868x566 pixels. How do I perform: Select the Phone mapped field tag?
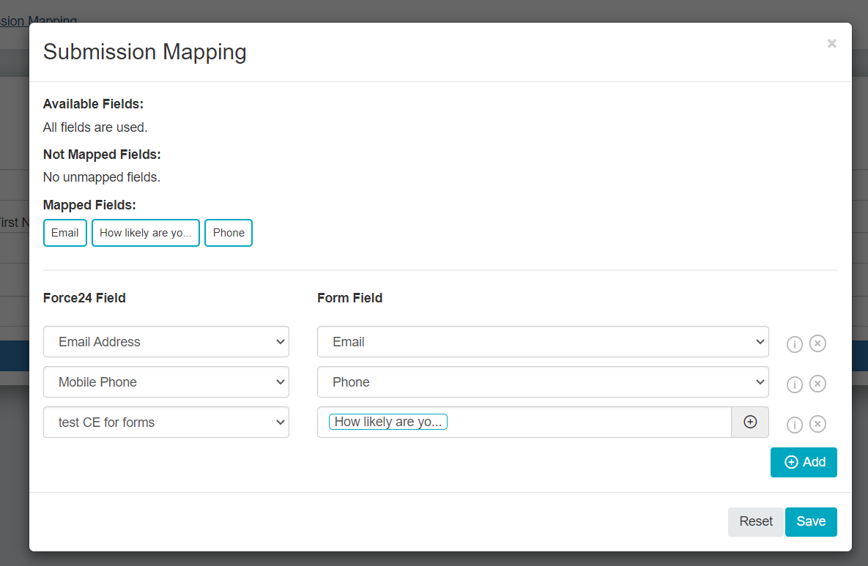pos(229,233)
